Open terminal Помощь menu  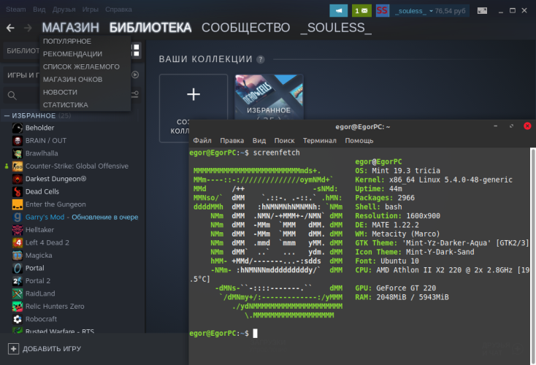pos(359,140)
